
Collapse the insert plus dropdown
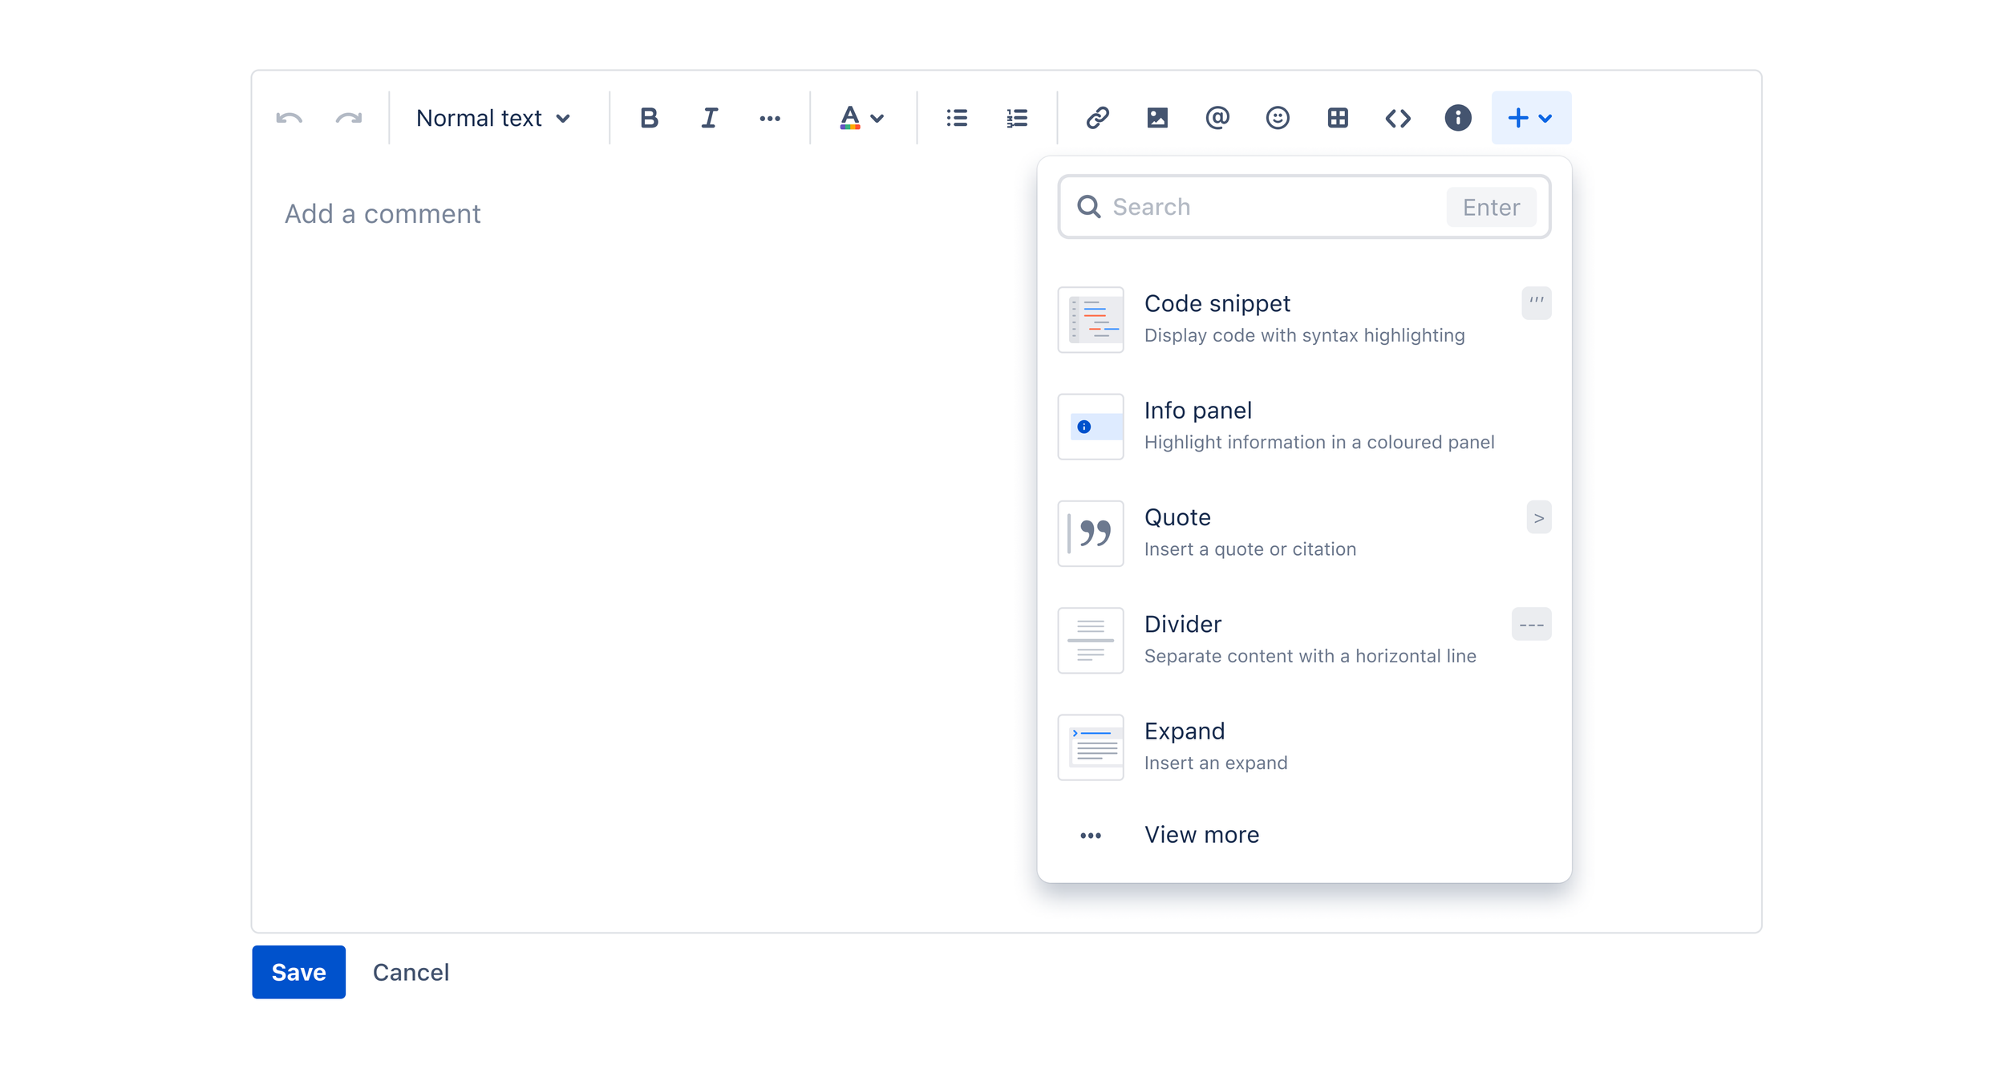[1530, 119]
